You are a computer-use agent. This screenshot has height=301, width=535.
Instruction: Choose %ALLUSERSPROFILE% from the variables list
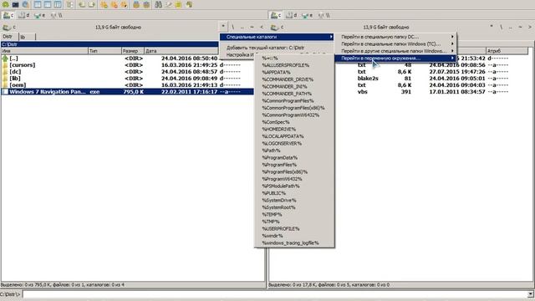tap(294, 65)
